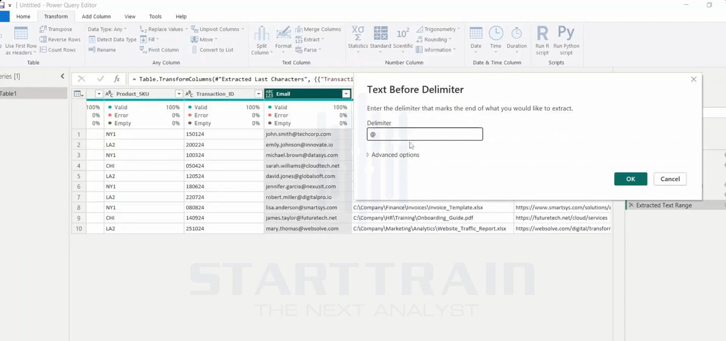Image resolution: width=726 pixels, height=341 pixels.
Task: Open the Parse dropdown
Action: (x=320, y=50)
